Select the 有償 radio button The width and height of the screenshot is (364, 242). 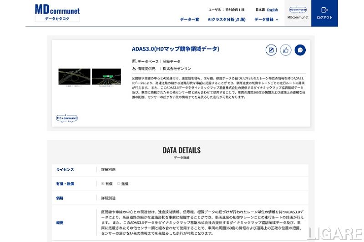(103, 184)
